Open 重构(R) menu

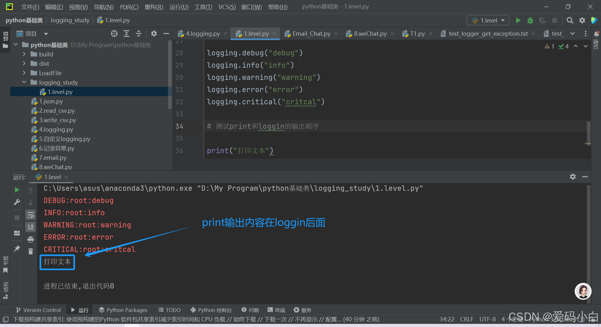click(x=154, y=7)
